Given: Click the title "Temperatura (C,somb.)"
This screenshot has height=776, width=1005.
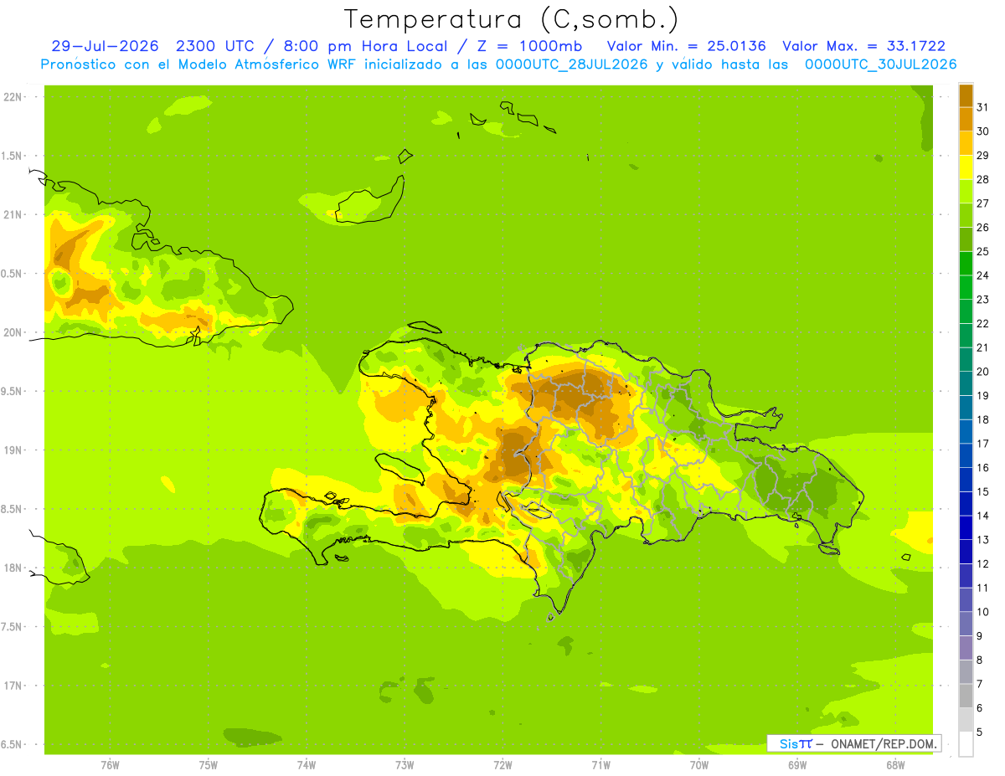Looking at the screenshot, I should click(511, 19).
